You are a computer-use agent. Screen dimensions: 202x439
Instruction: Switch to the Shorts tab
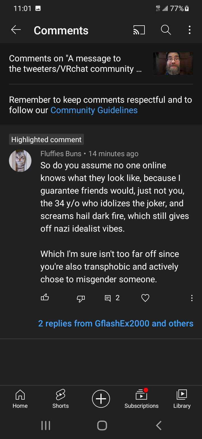pos(61,399)
